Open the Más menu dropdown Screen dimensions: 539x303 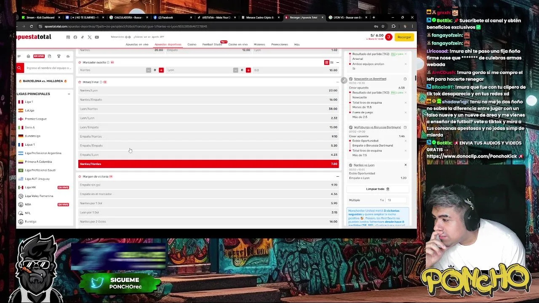(x=297, y=44)
